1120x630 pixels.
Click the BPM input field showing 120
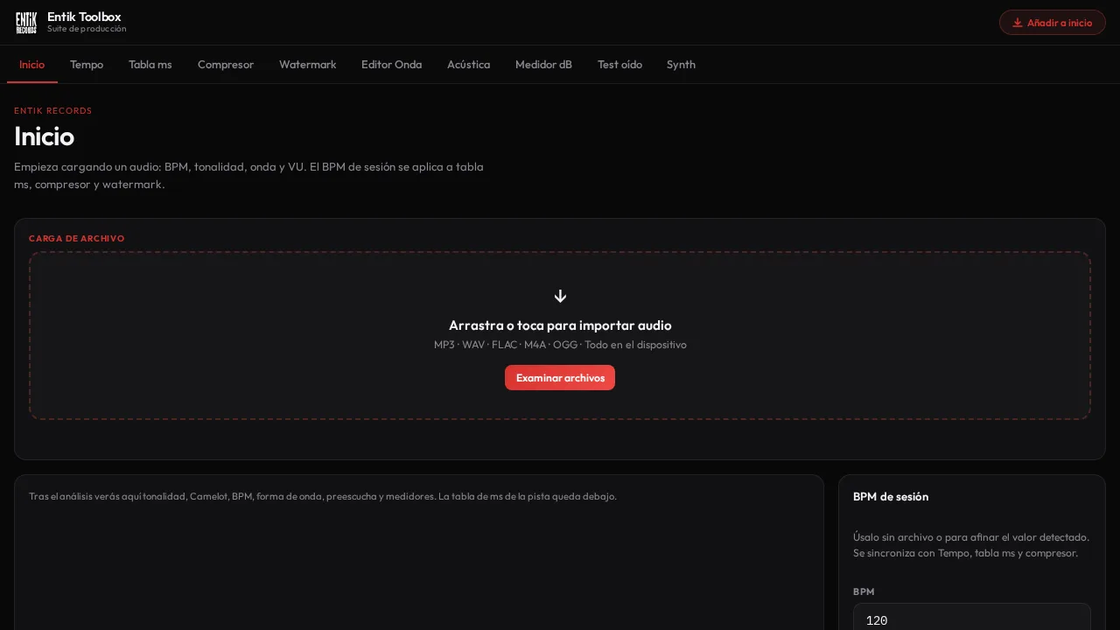pyautogui.click(x=972, y=619)
